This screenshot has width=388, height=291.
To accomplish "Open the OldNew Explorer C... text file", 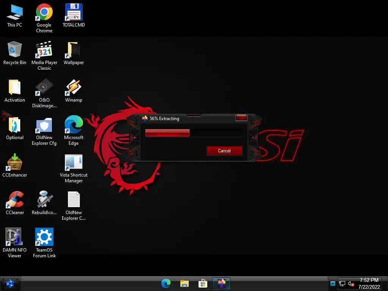I will pos(74,206).
